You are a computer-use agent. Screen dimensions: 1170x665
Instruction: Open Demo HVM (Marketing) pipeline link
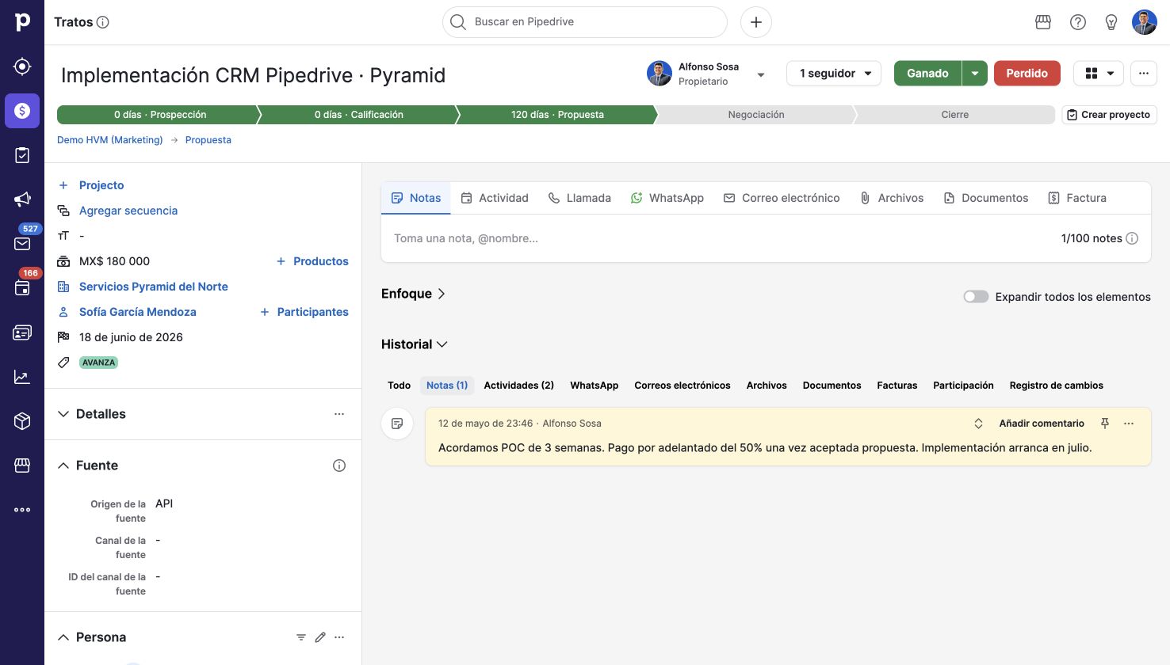click(x=109, y=140)
